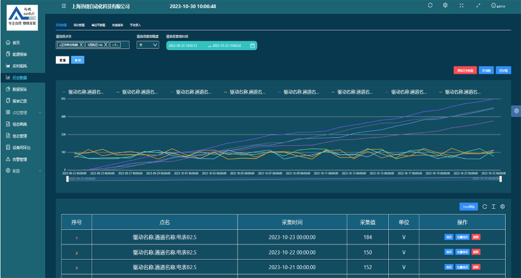Viewport: 521px width, 278px height.
Task: Click the refresh icon in top header
Action: 430,5
